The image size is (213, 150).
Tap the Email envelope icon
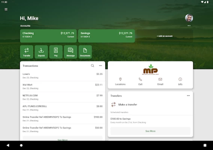(160, 79)
